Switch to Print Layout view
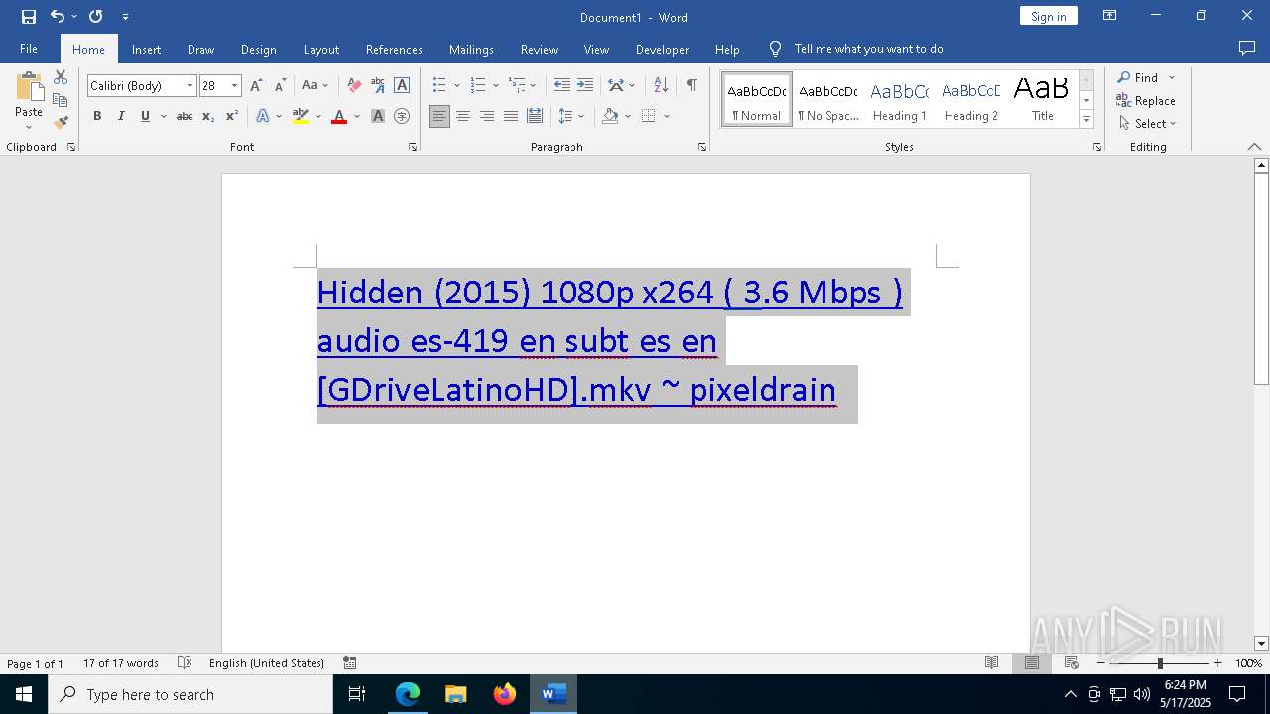This screenshot has height=714, width=1270. click(x=1032, y=663)
